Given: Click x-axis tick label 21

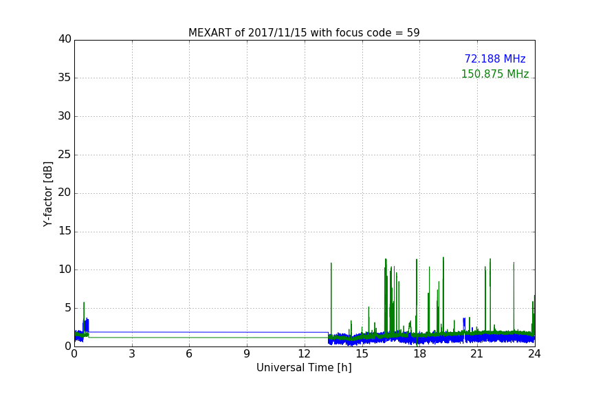Looking at the screenshot, I should coord(477,354).
